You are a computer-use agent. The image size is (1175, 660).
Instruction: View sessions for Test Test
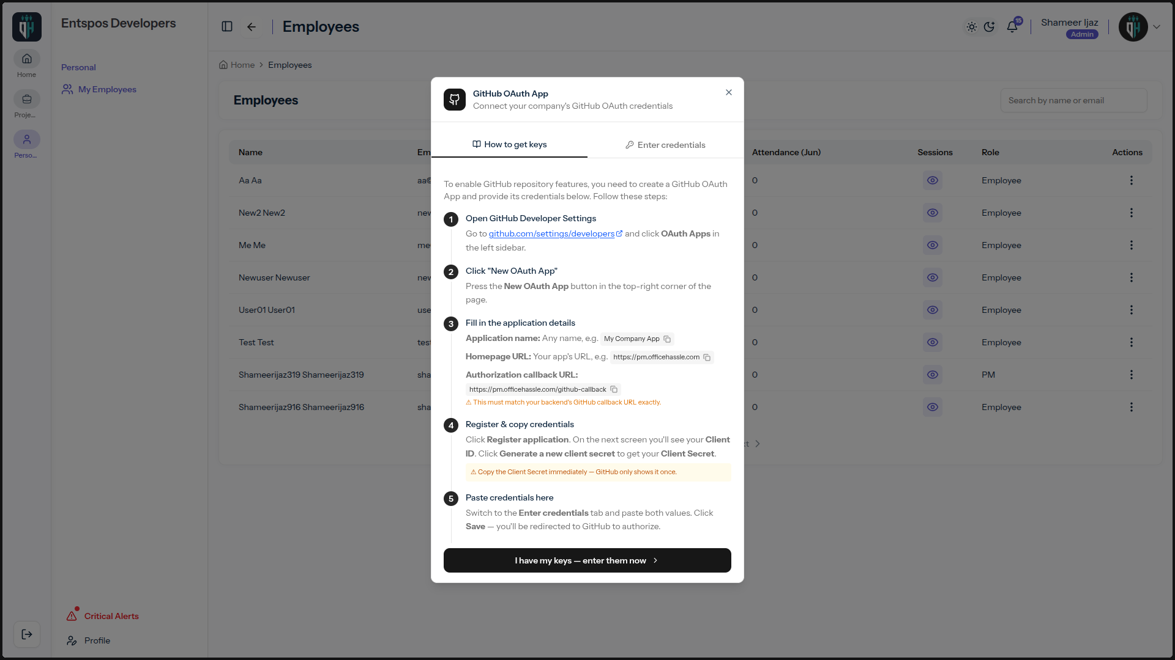[933, 342]
